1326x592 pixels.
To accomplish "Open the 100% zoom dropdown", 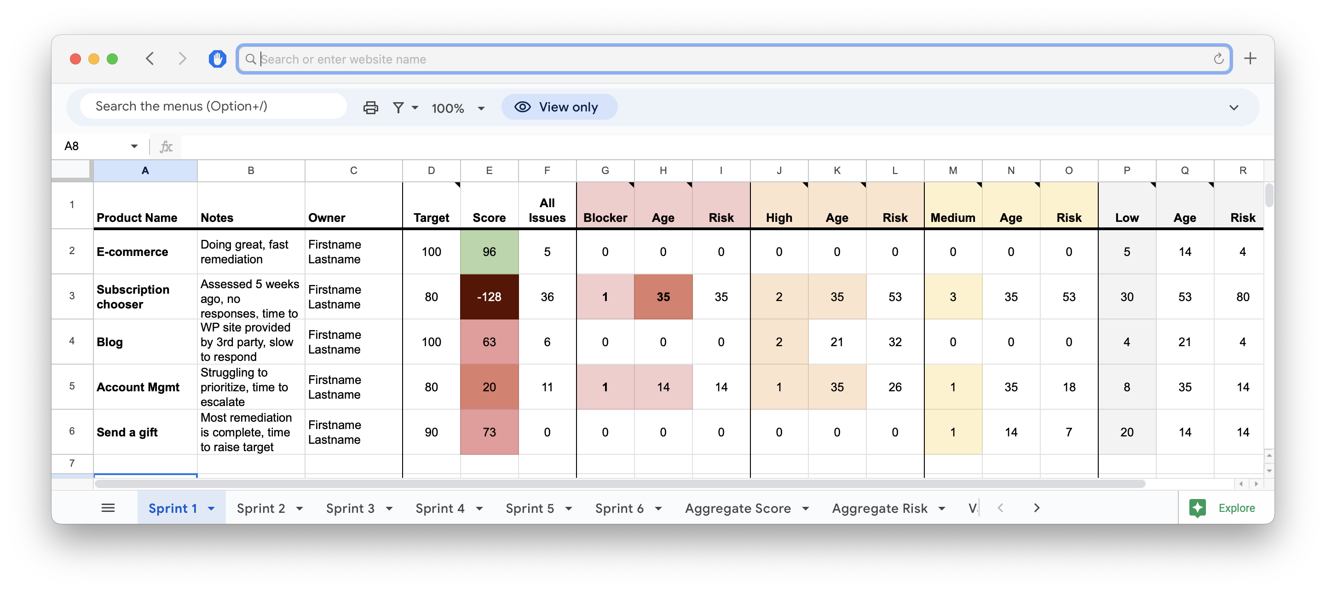I will pos(458,108).
